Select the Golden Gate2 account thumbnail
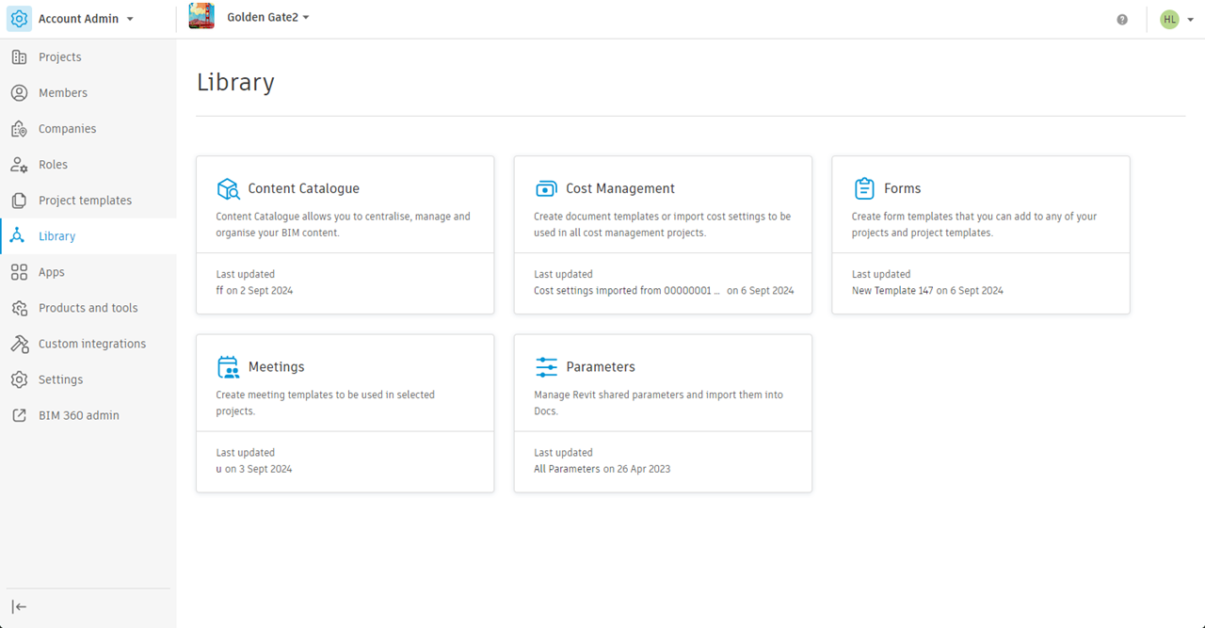 point(201,17)
